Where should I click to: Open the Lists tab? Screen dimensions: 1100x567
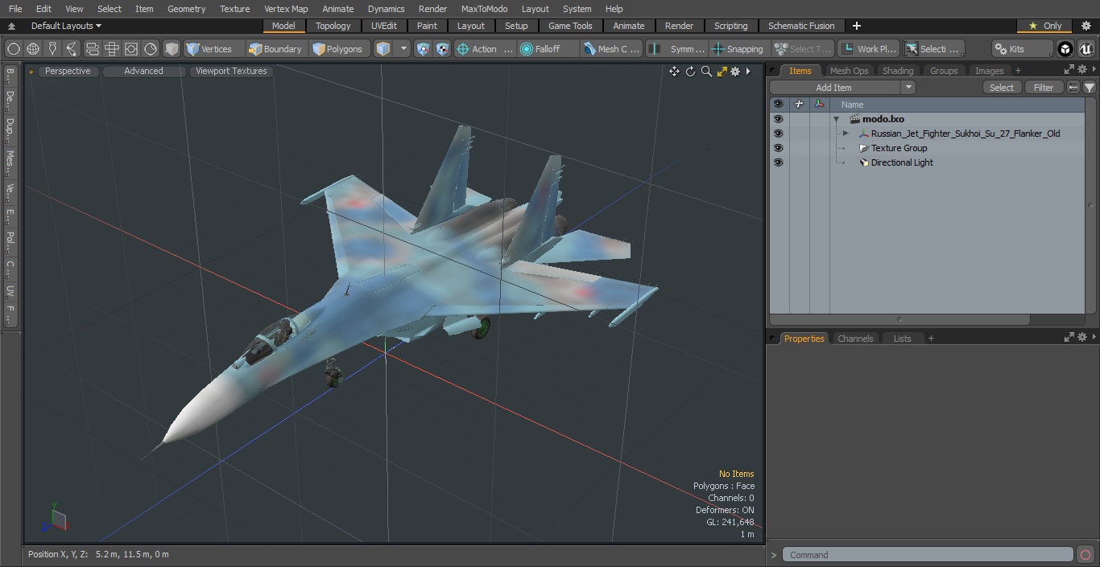click(x=902, y=339)
